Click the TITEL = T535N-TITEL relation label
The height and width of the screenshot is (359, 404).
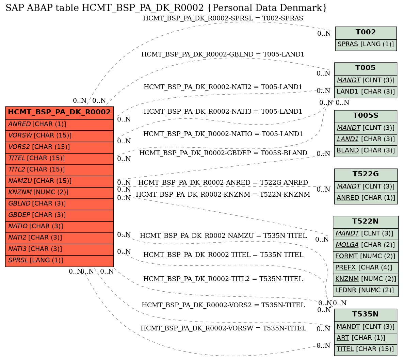click(223, 255)
